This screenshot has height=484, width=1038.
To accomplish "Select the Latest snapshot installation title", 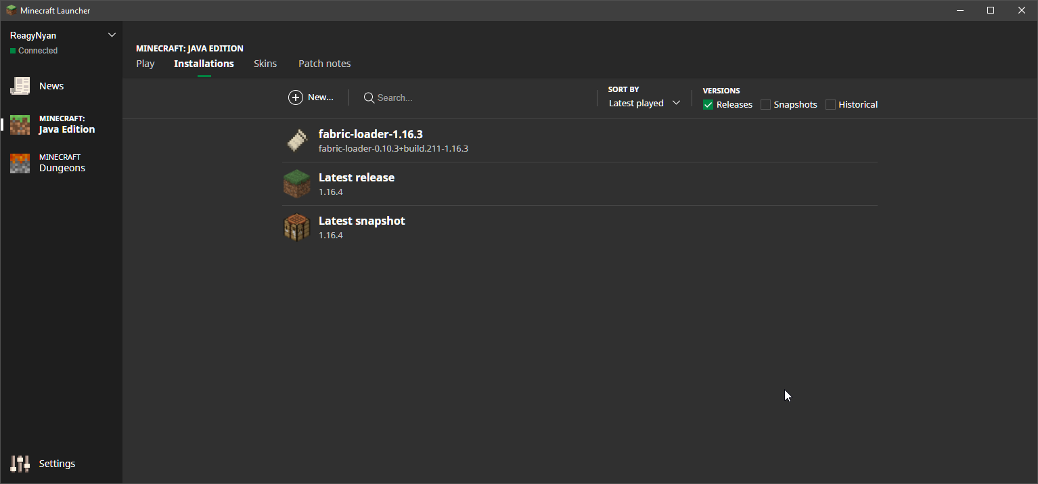I will (x=362, y=221).
